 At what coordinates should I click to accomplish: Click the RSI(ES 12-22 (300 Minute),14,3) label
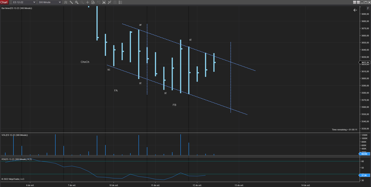click(16, 159)
